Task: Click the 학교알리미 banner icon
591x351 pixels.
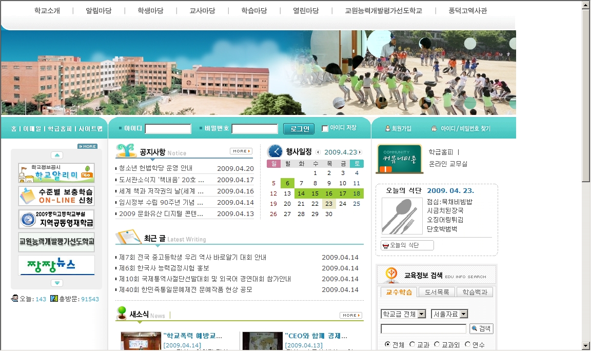Action: [x=56, y=173]
